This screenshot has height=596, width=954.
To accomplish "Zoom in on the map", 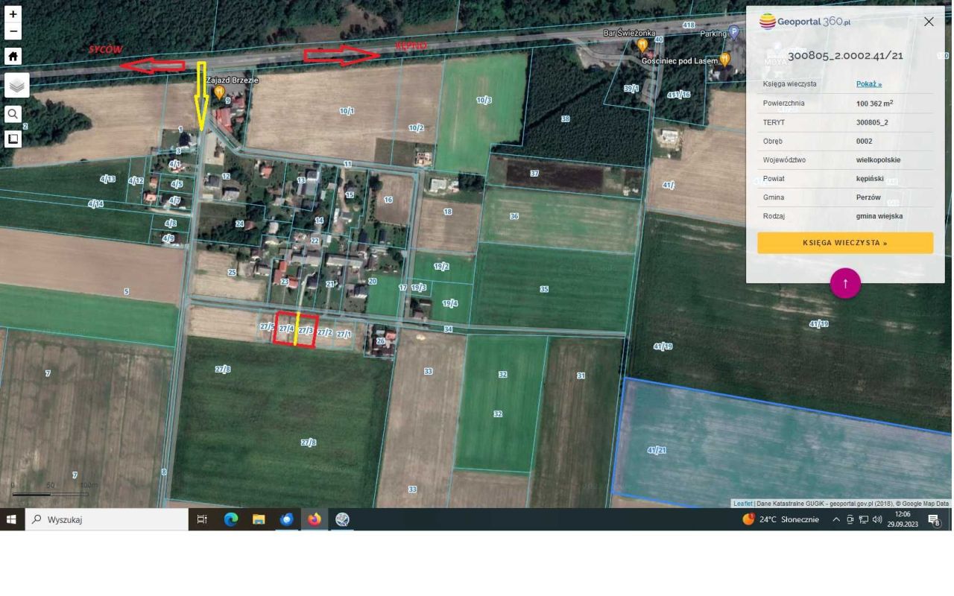I will 13,14.
